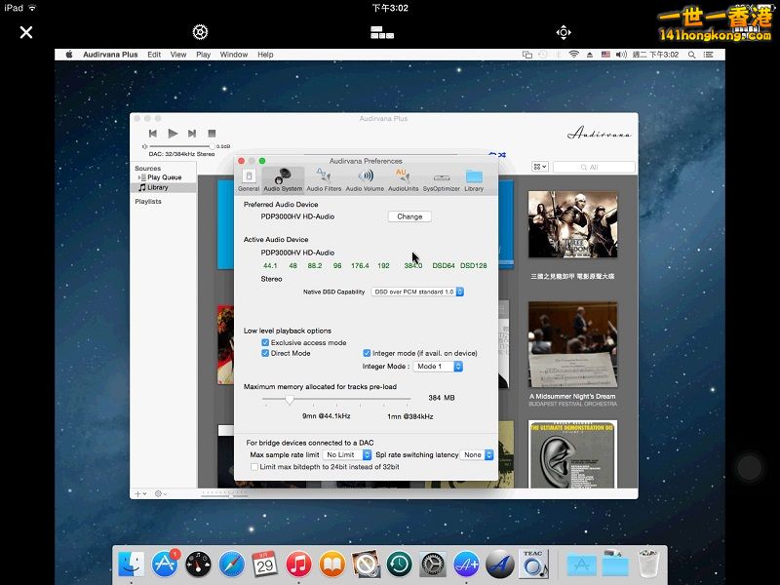Viewport: 780px width, 585px height.
Task: Click the iTunes icon in the Dock
Action: [298, 563]
